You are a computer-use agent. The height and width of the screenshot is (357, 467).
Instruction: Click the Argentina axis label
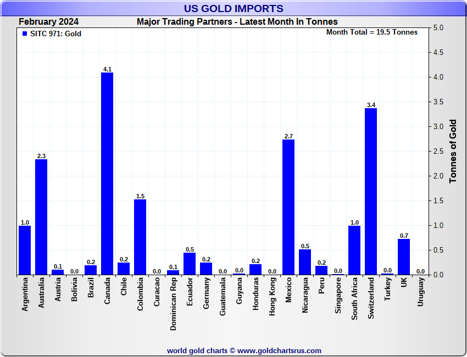point(25,294)
